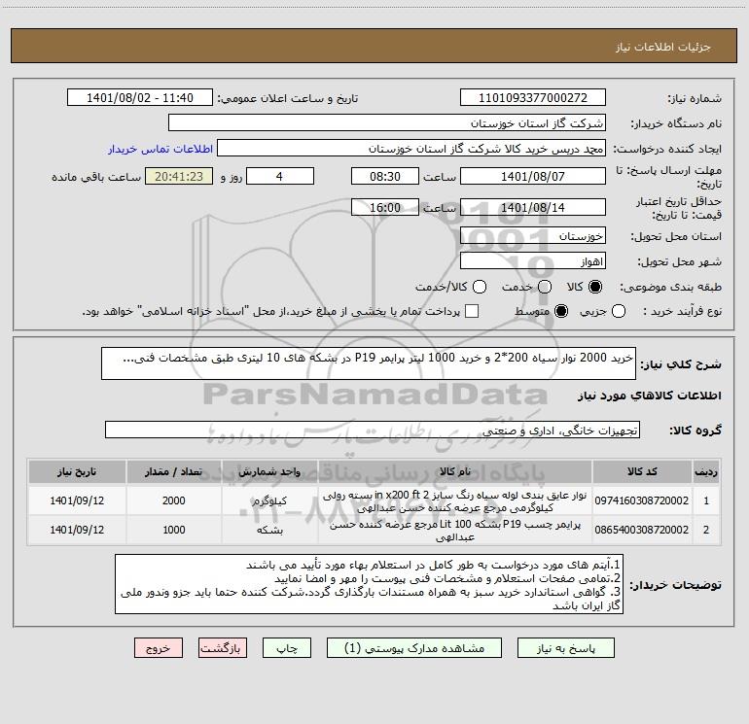Click the گروه کالا field
The height and width of the screenshot is (724, 749).
click(373, 430)
